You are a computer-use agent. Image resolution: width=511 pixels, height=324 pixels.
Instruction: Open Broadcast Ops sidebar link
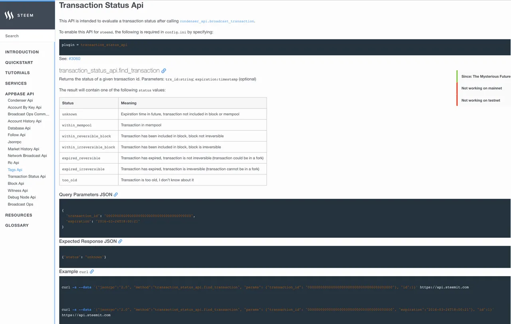click(20, 204)
